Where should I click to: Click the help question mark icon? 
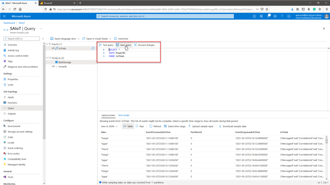pos(282,16)
